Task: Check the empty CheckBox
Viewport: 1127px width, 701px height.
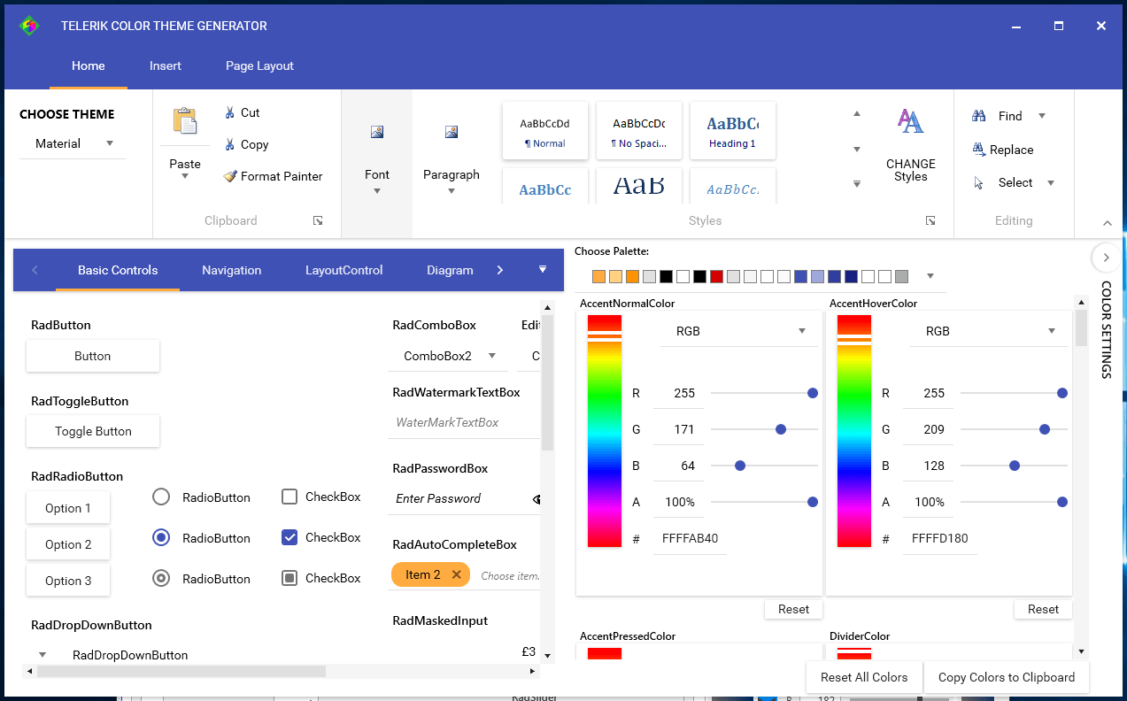Action: (x=289, y=497)
